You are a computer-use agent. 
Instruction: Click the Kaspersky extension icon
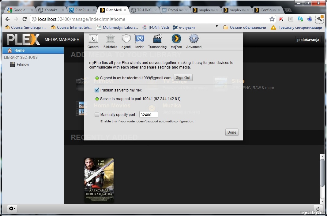click(281, 19)
